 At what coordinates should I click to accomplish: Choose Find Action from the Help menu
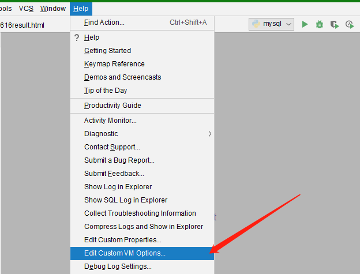tap(142, 22)
